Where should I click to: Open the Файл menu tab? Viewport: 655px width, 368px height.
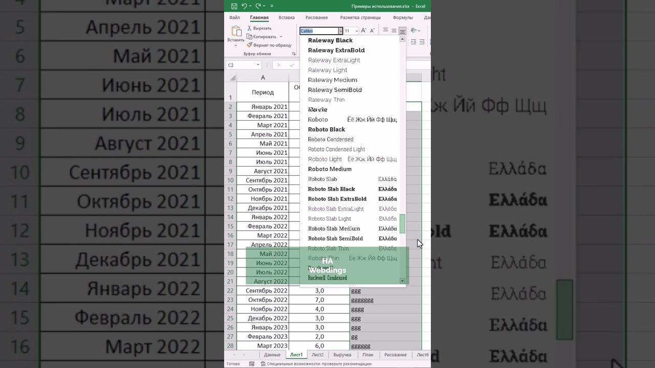pyautogui.click(x=234, y=17)
